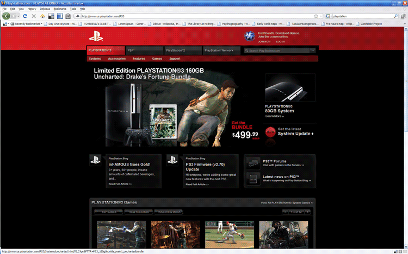Image resolution: width=408 pixels, height=254 pixels.
Task: Click the blue sidebar panel toolbar icon
Action: (60, 16)
